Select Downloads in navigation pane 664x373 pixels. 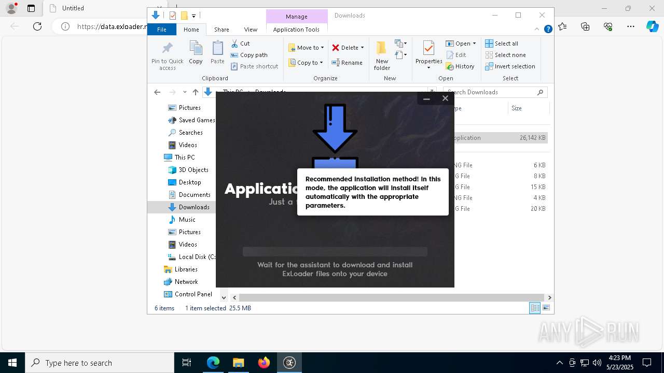tap(189, 207)
